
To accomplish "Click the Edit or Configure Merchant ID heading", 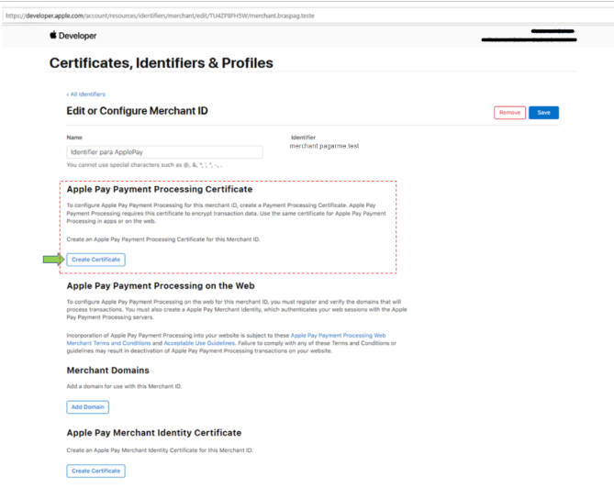I will (x=137, y=111).
